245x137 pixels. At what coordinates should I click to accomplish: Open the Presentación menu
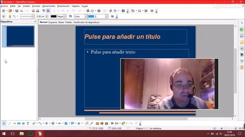(64, 6)
